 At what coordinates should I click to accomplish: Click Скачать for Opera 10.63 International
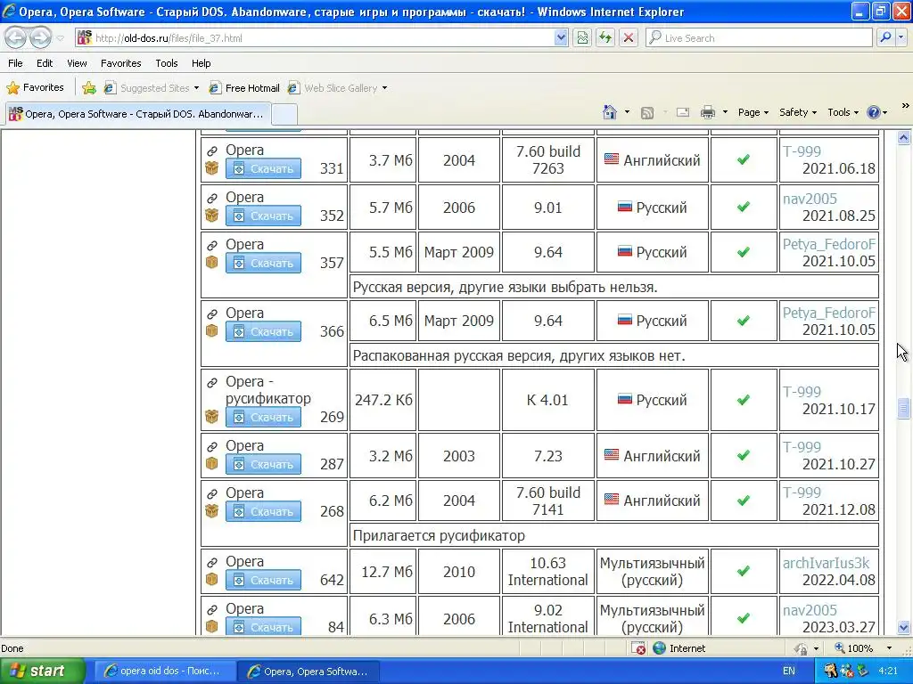[x=263, y=580]
